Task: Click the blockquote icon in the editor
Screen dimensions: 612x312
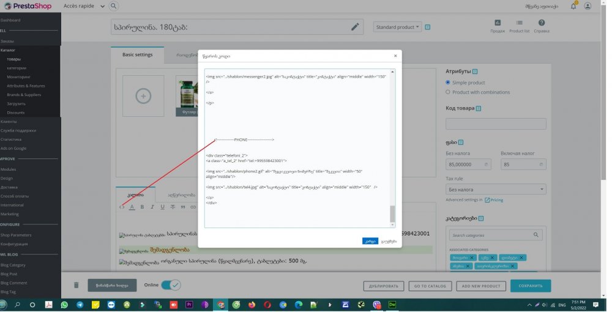Action: tap(182, 207)
